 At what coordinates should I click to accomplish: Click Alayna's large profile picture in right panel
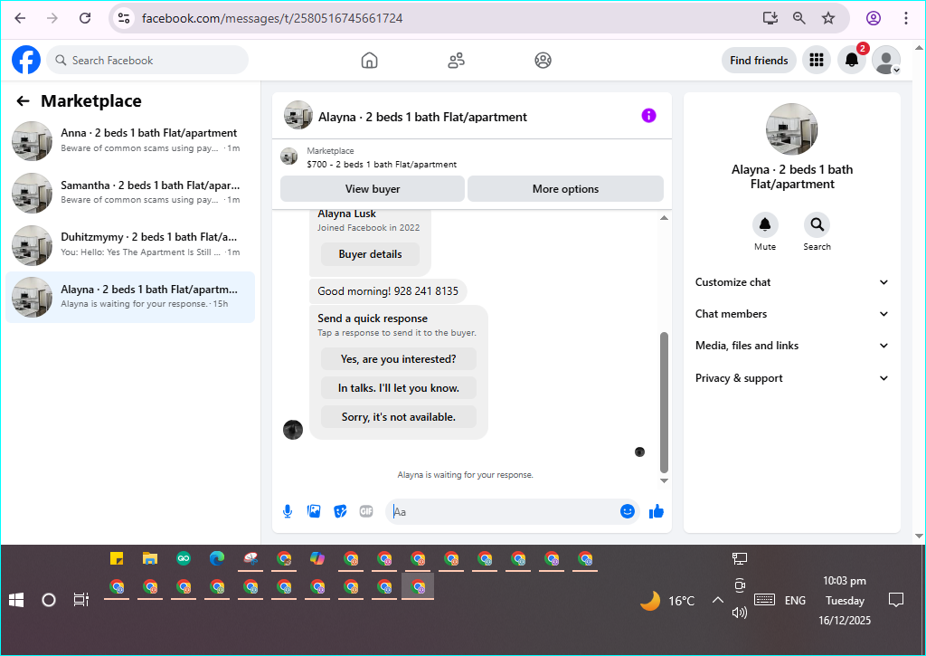tap(791, 129)
